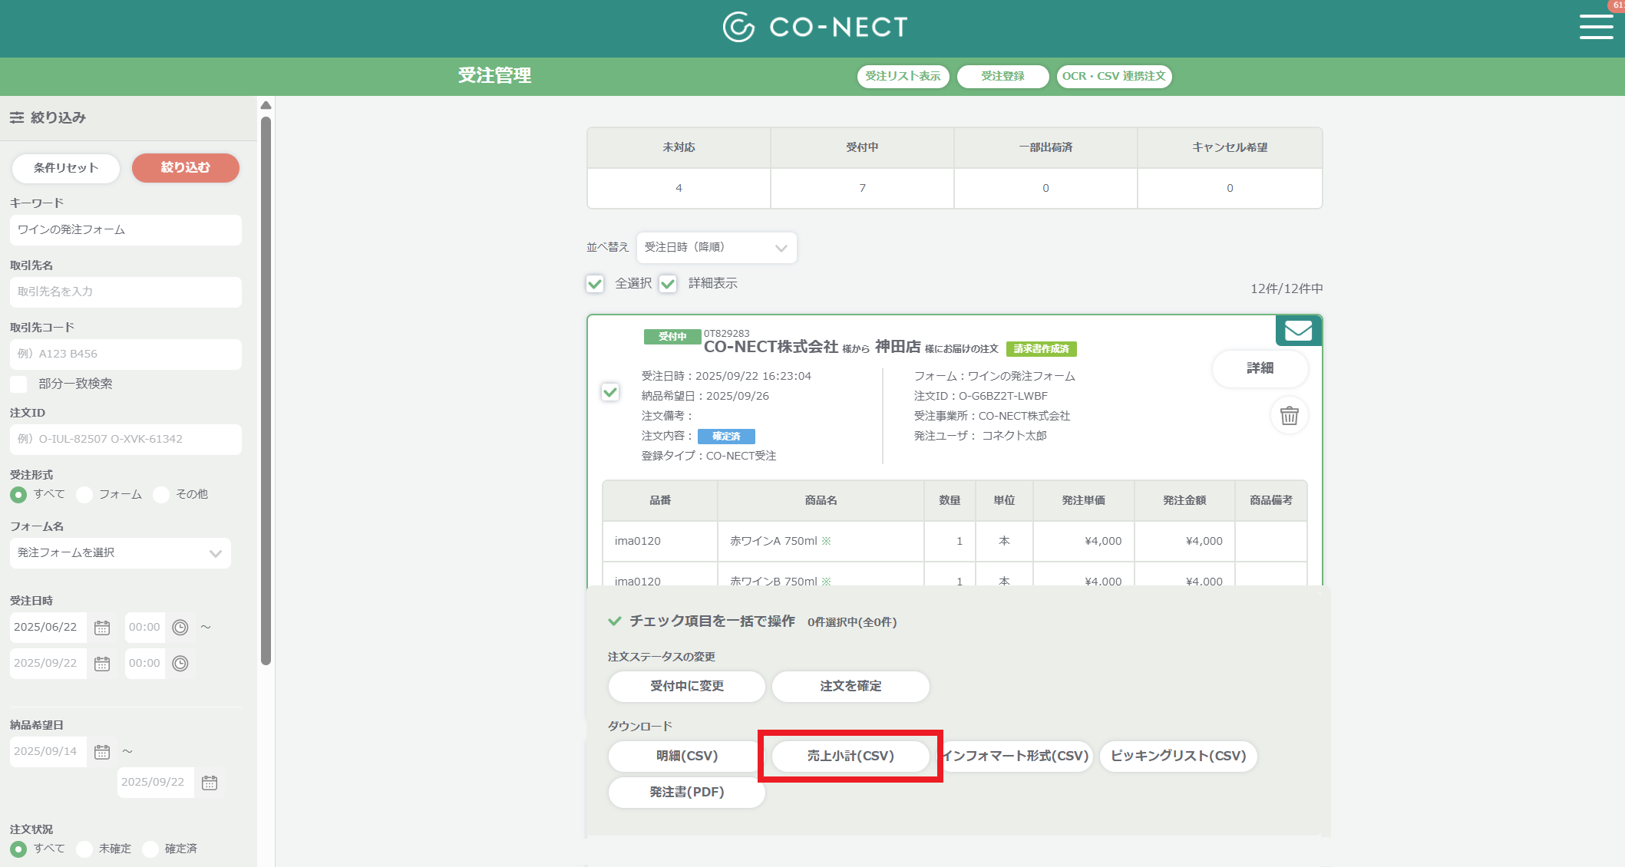
Task: Focus 注文ID input field
Action: pyautogui.click(x=126, y=440)
